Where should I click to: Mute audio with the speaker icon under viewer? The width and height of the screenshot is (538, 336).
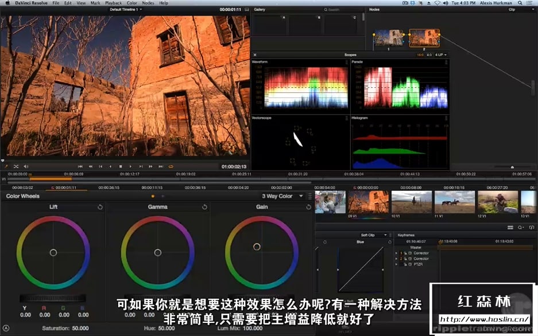[x=26, y=166]
